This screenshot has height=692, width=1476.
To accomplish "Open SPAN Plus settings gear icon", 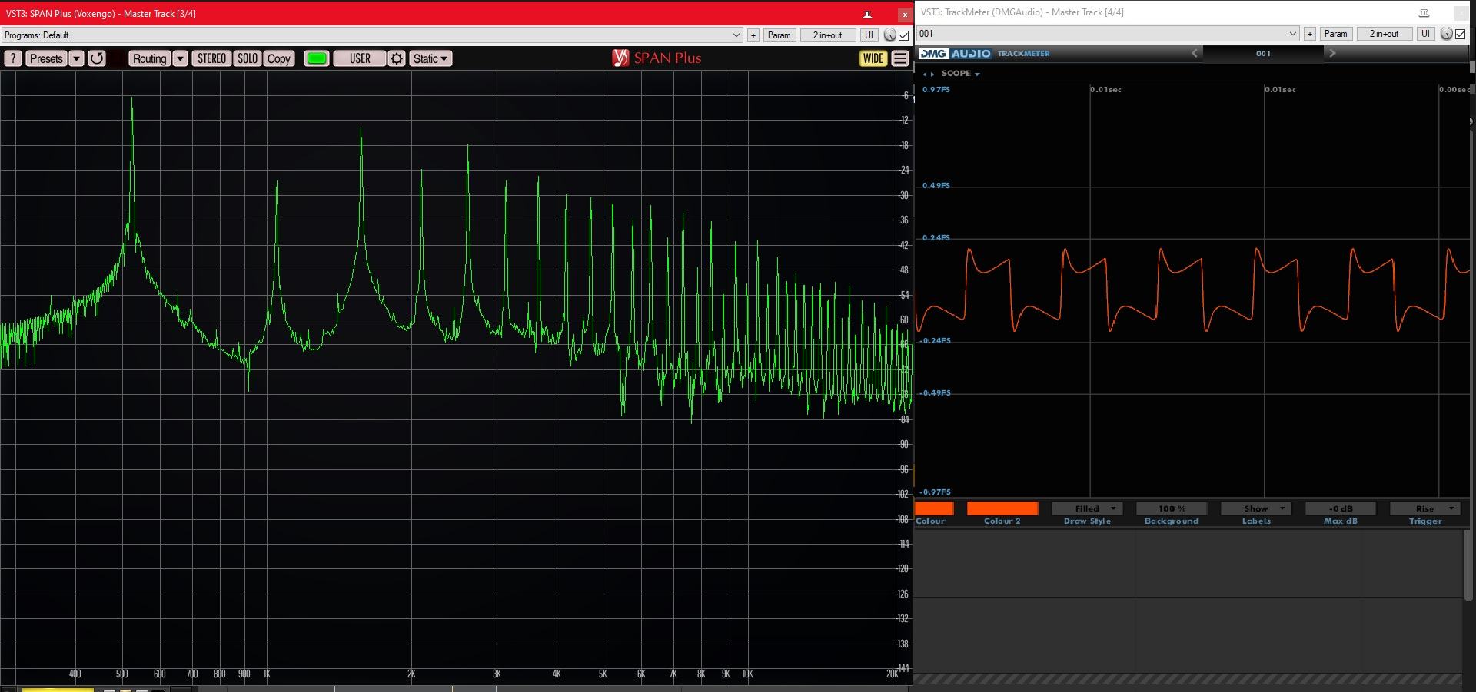I will tap(397, 58).
